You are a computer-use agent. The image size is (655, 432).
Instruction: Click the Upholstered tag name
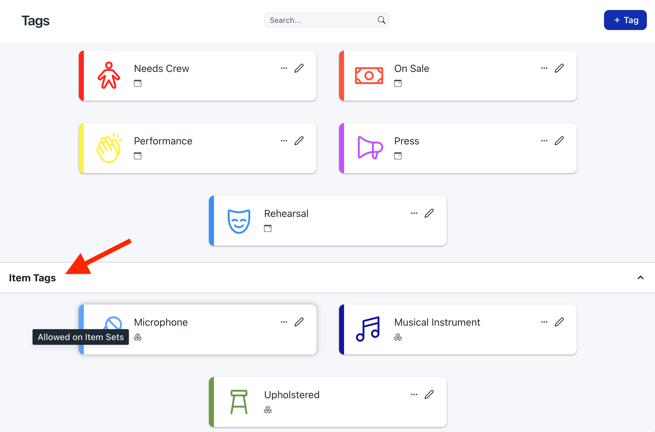point(292,395)
